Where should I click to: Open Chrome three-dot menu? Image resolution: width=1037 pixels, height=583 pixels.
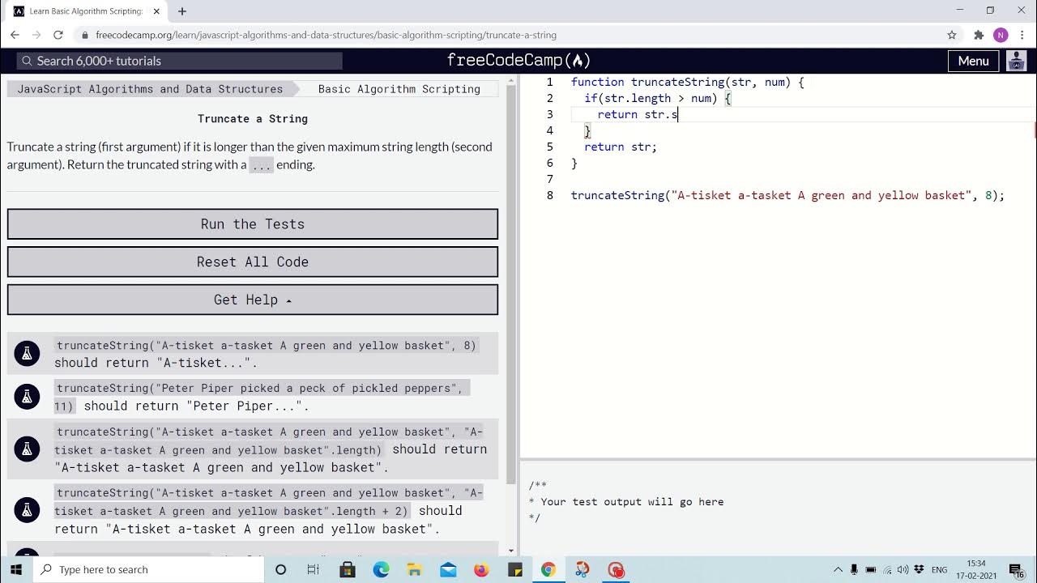coord(1022,35)
